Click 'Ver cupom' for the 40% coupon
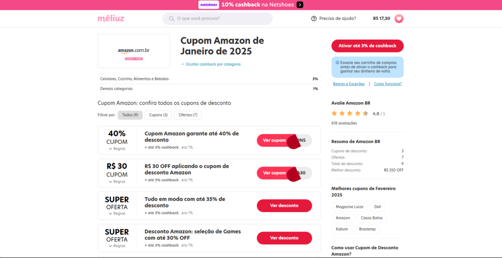Image resolution: width=502 pixels, height=258 pixels. tap(284, 141)
